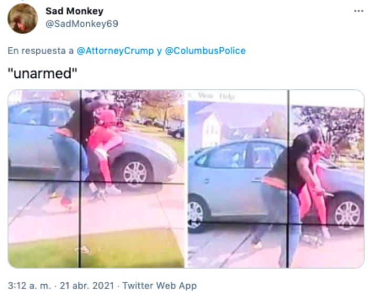Open the left attached tweet image
368x299 pixels.
coord(96,179)
